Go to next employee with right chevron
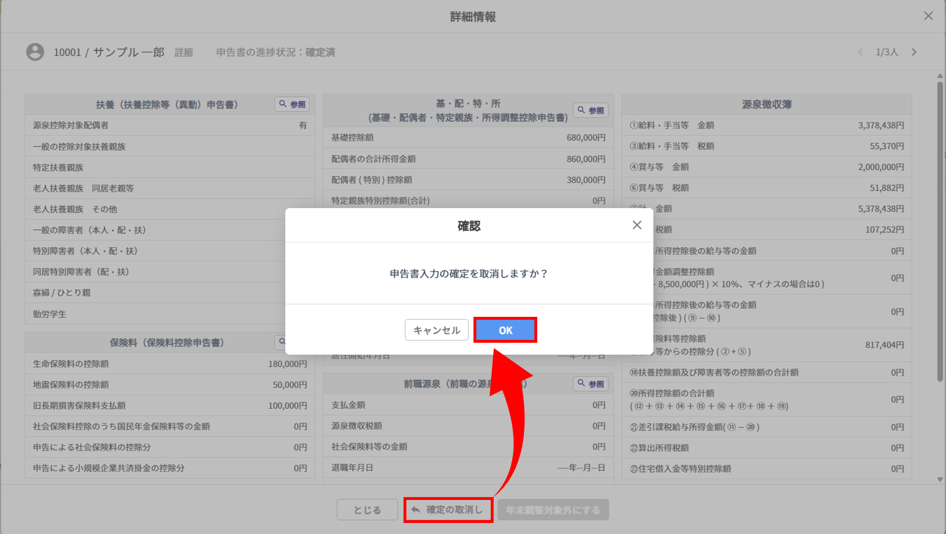 [913, 52]
